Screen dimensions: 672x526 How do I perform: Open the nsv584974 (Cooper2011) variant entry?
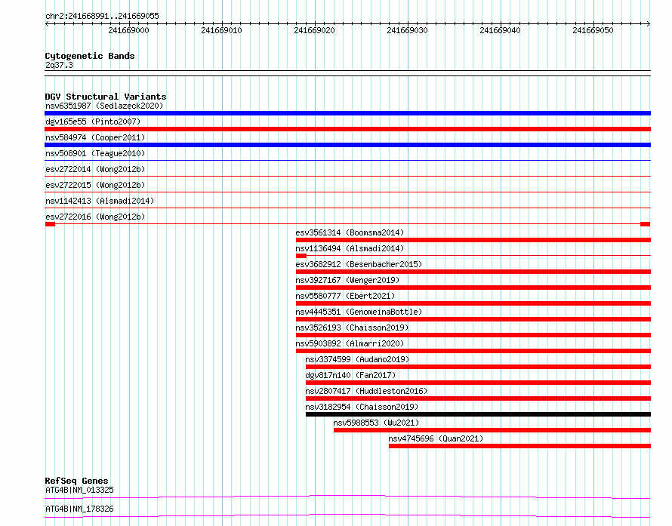[95, 137]
